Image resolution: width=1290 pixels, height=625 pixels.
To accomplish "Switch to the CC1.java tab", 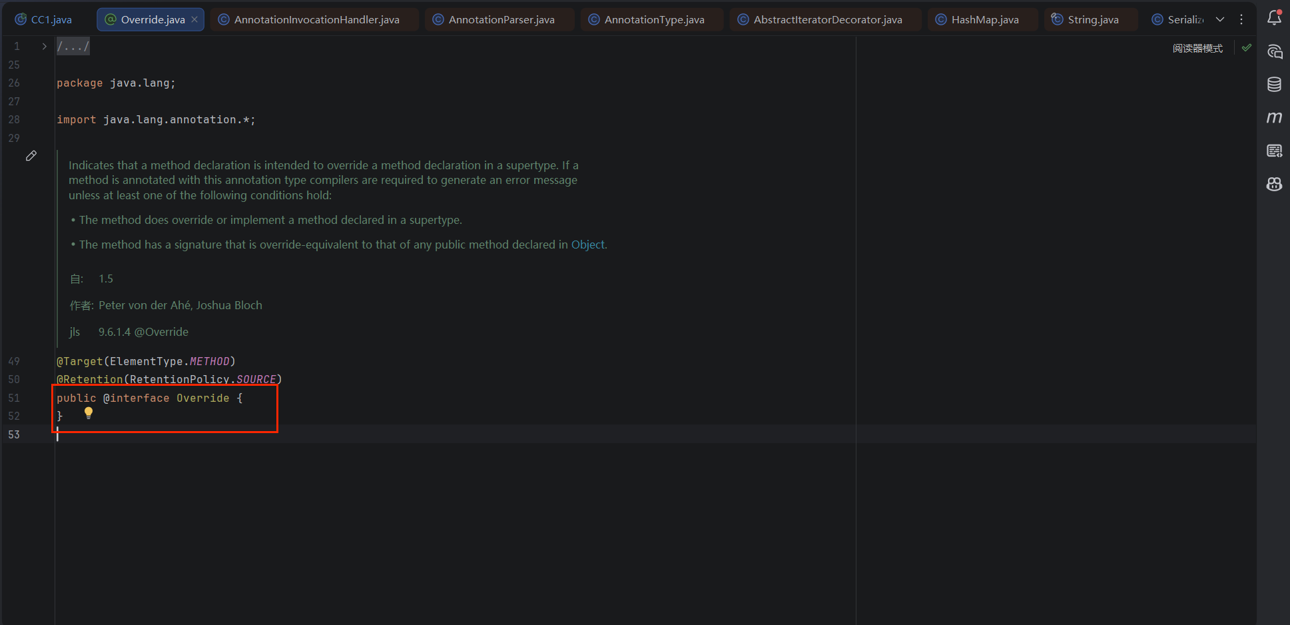I will point(43,19).
